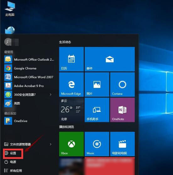Launch 360安全浏览器7 icon
Viewport: 173px width, 175px height.
pos(8,94)
